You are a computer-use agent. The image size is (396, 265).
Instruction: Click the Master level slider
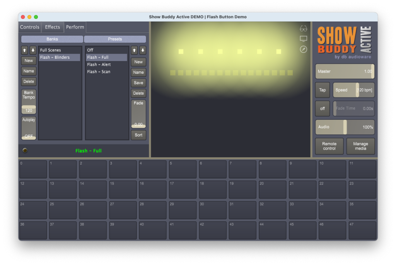[x=345, y=71]
